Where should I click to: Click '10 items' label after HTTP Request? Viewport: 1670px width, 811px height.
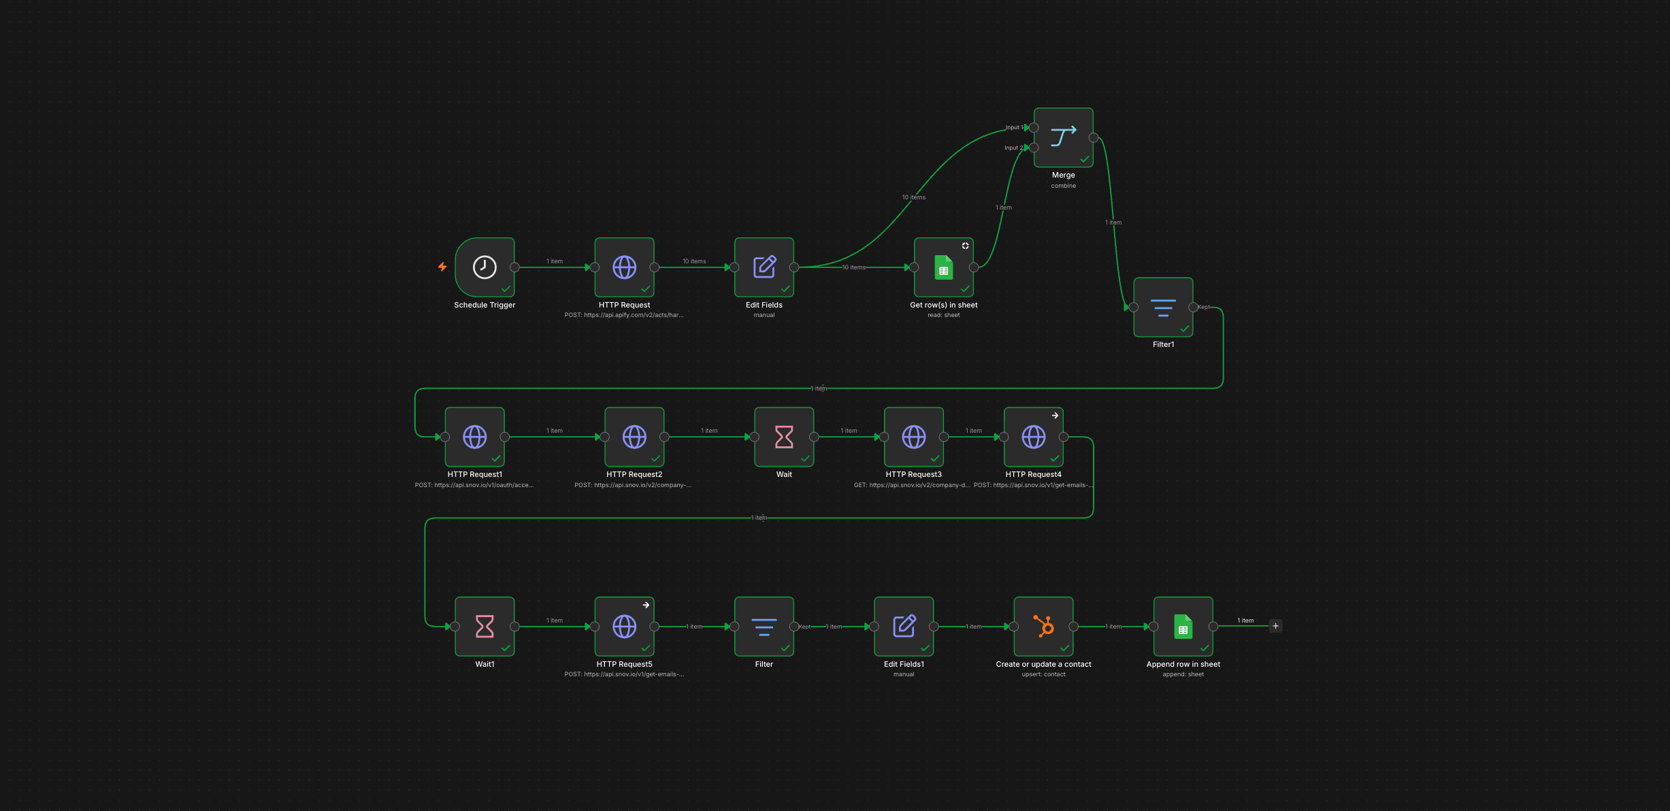(694, 261)
